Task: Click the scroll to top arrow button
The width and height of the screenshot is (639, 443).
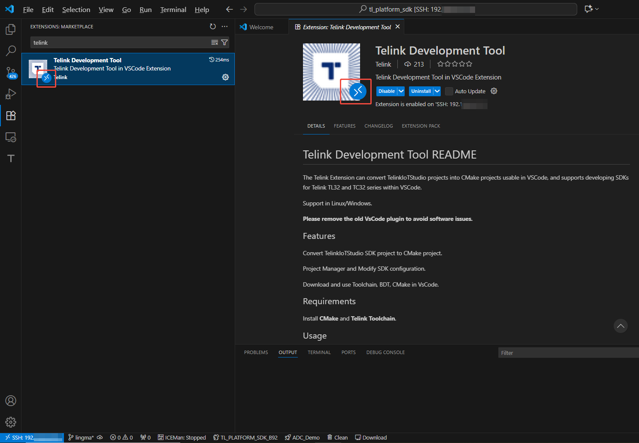Action: (621, 326)
